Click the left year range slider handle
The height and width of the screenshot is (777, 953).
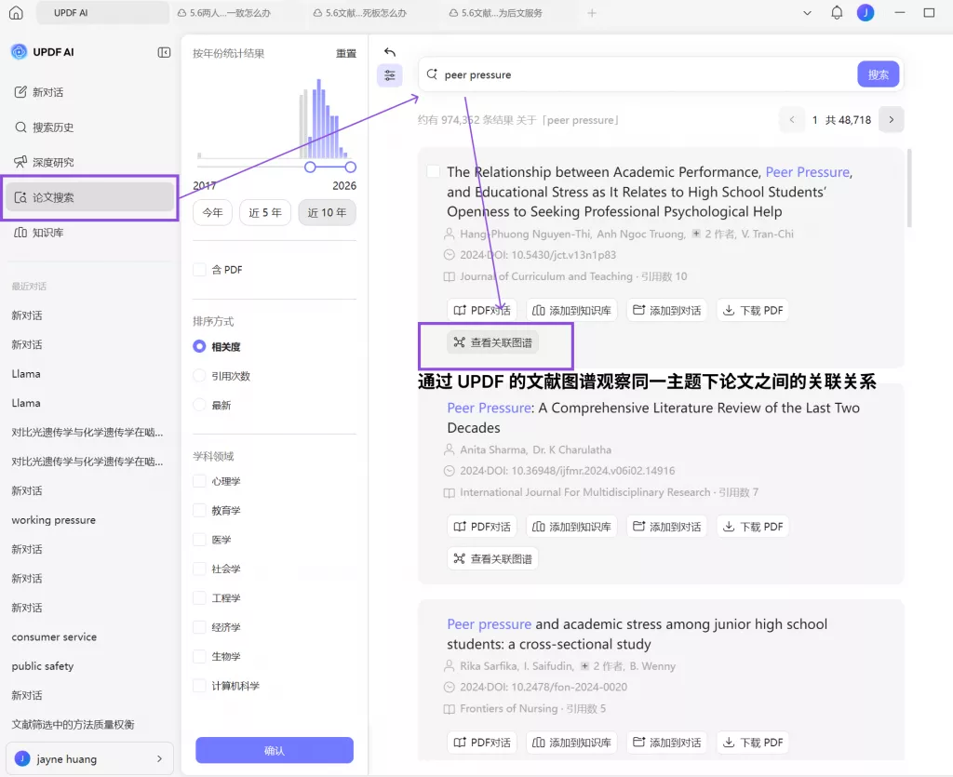(x=310, y=167)
